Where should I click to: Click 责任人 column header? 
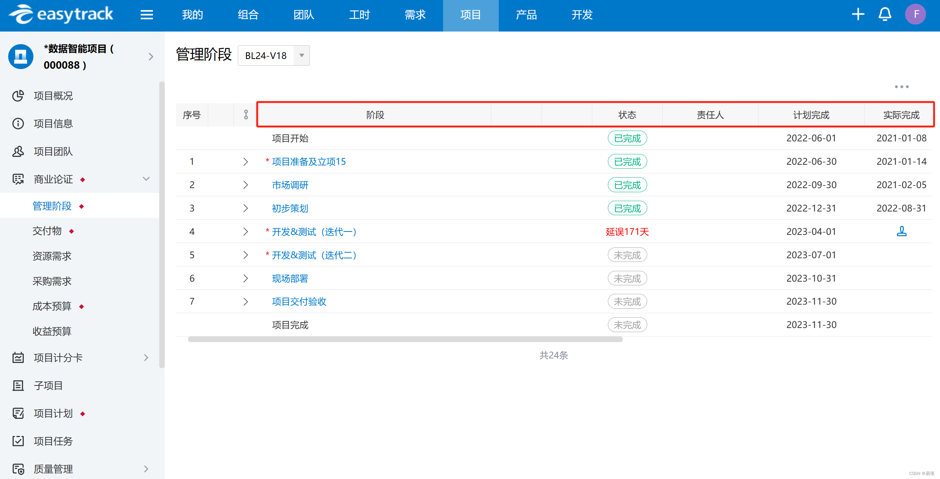click(710, 115)
